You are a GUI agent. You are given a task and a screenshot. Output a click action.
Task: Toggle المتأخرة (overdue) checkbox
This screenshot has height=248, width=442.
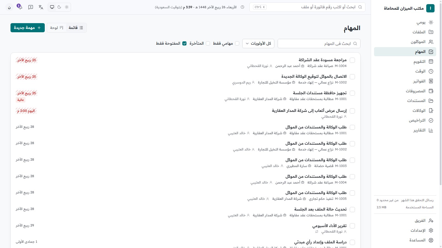pyautogui.click(x=208, y=44)
